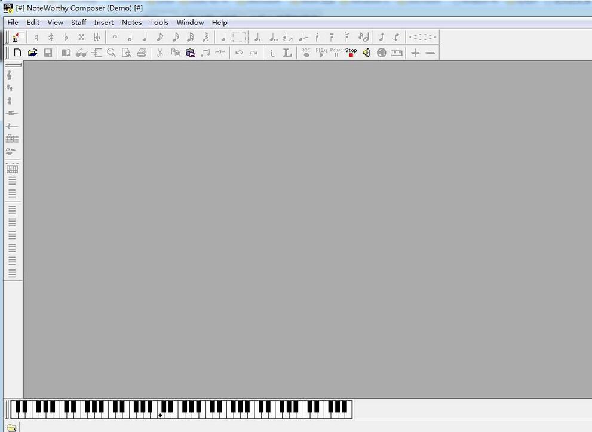Screen dimensions: 592x432
Task: Click the Pause button
Action: [336, 53]
